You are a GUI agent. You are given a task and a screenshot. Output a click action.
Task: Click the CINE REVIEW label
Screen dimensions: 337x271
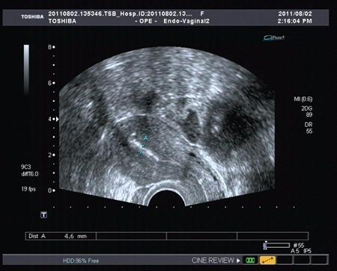tap(213, 260)
